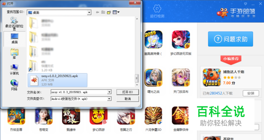Image resolution: width=264 pixels, height=140 pixels.
Task: Click the 取消 button
Action: 127,99
